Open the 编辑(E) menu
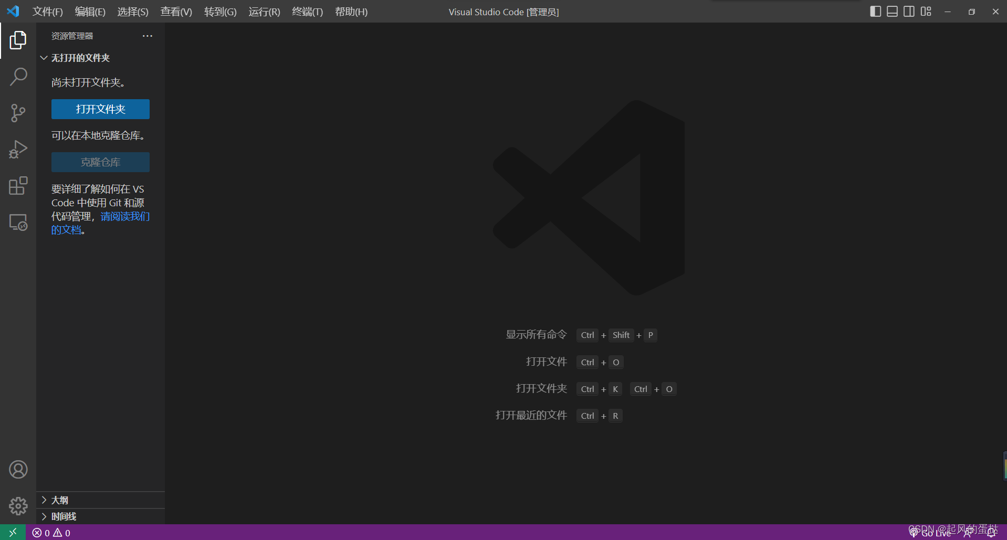Image resolution: width=1007 pixels, height=540 pixels. coord(90,12)
